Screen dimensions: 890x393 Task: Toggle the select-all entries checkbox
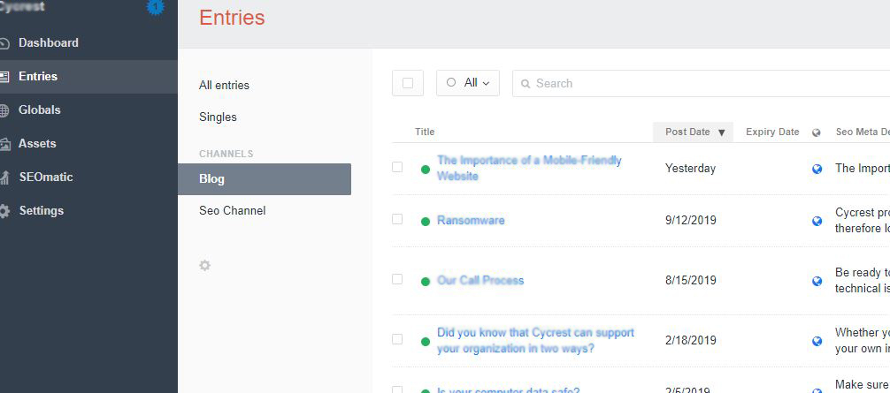(x=408, y=83)
